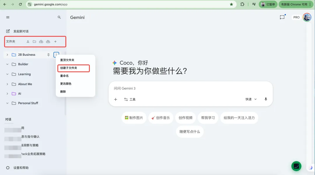Open the 快速 model dropdown

251,99
